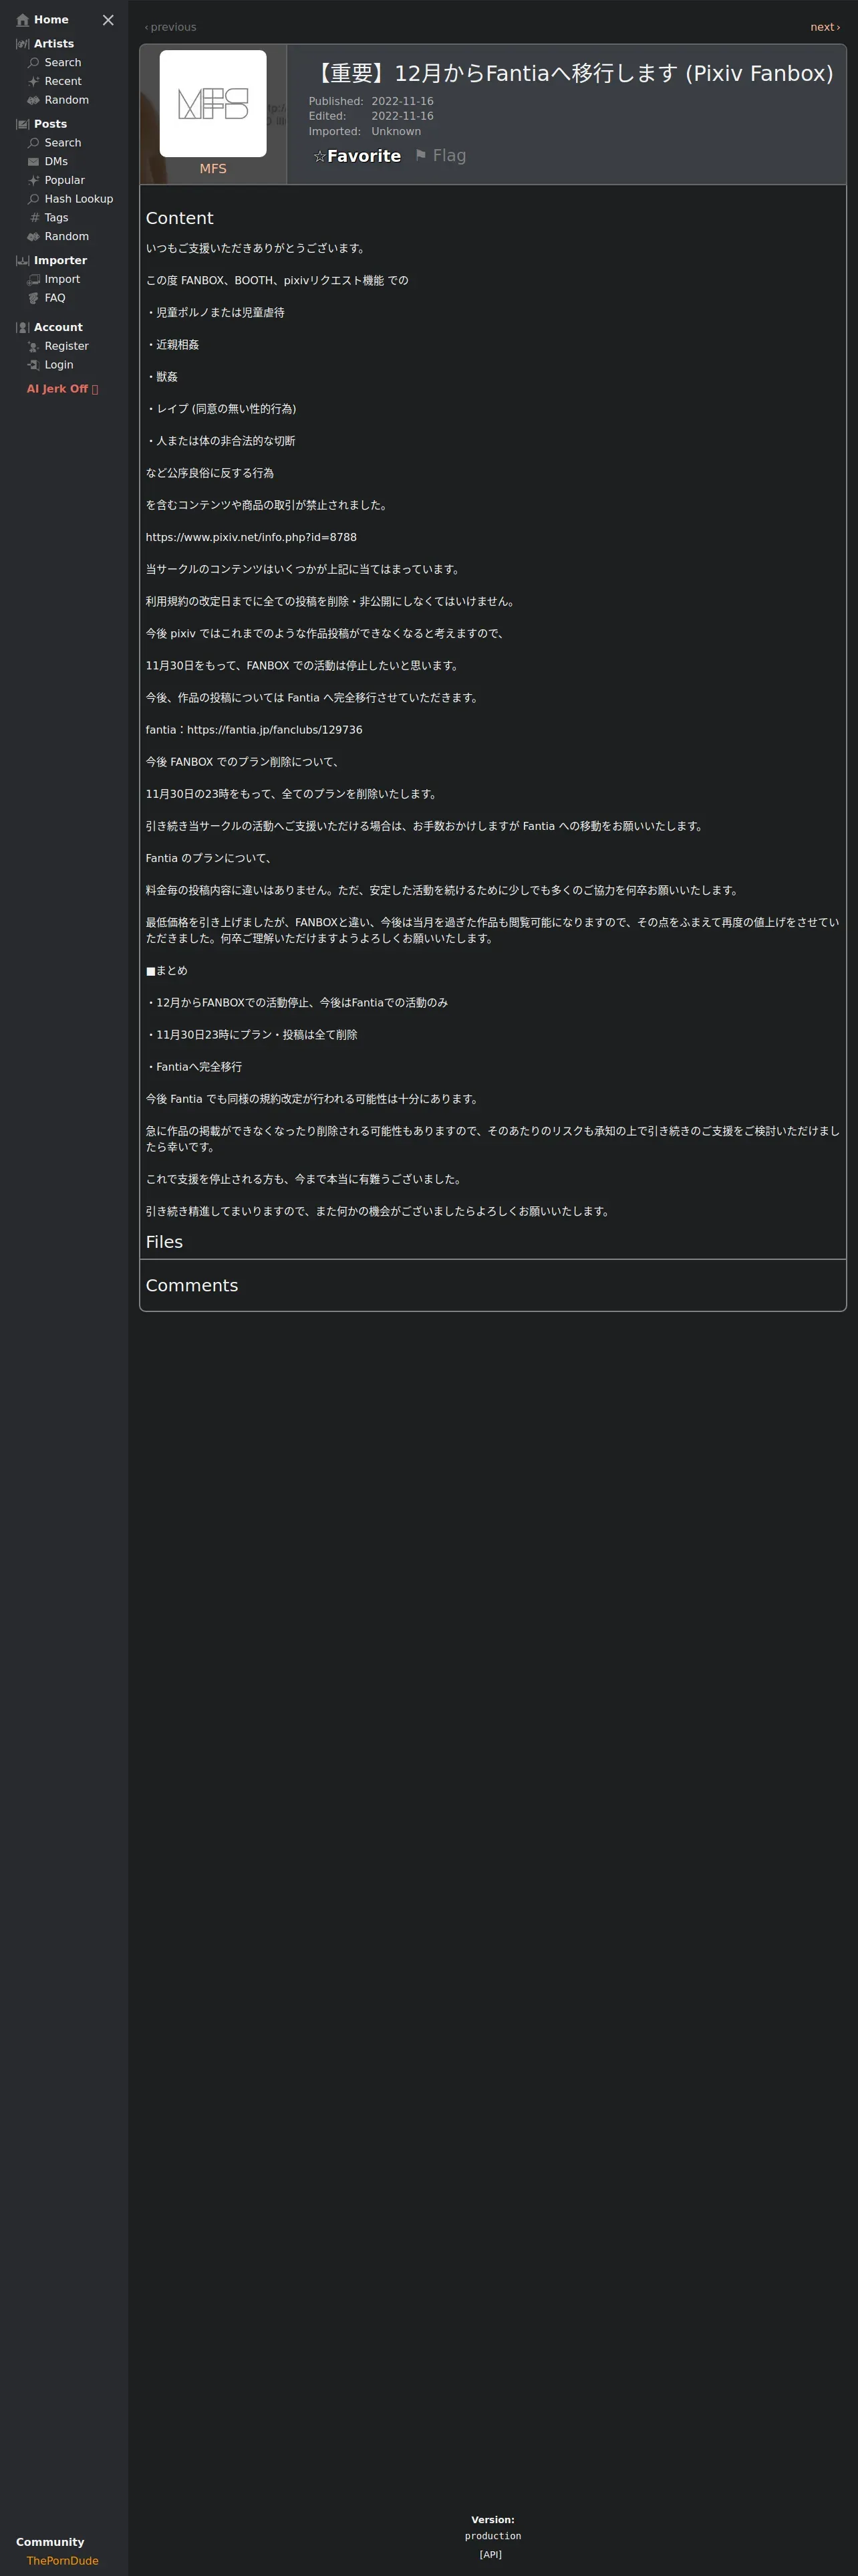Screen dimensions: 858x2576
Task: Click the Importer section icon
Action: click(22, 261)
